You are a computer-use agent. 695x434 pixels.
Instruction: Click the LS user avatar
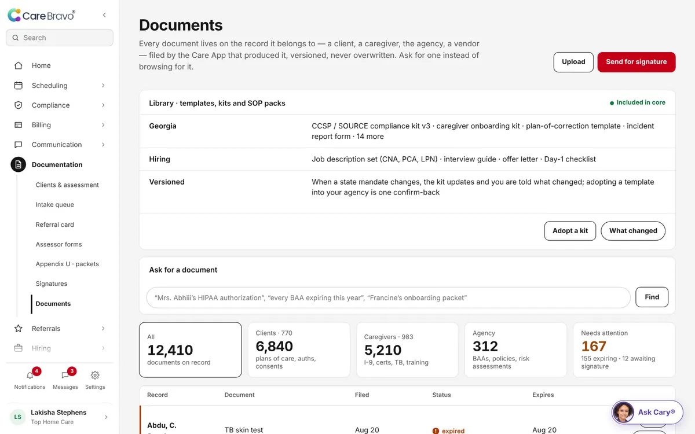(x=18, y=417)
